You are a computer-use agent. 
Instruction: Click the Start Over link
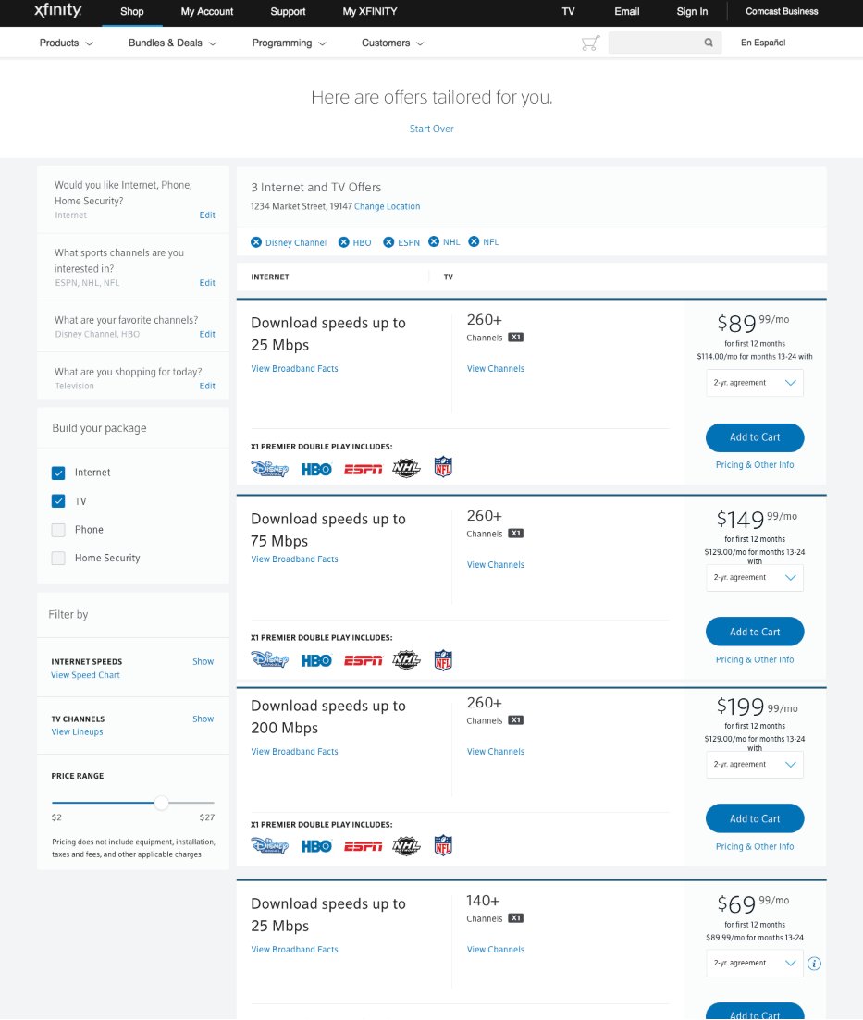pos(431,129)
